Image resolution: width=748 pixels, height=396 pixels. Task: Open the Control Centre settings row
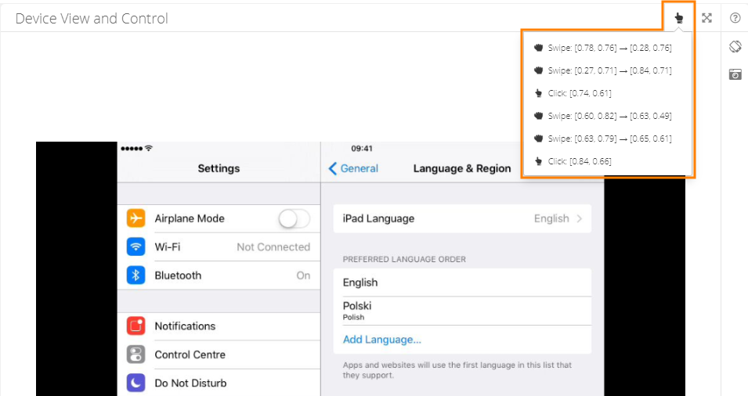(219, 355)
